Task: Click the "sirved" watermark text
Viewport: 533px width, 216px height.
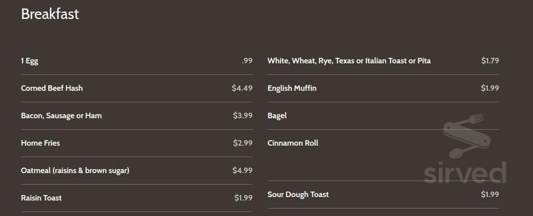Action: click(465, 173)
